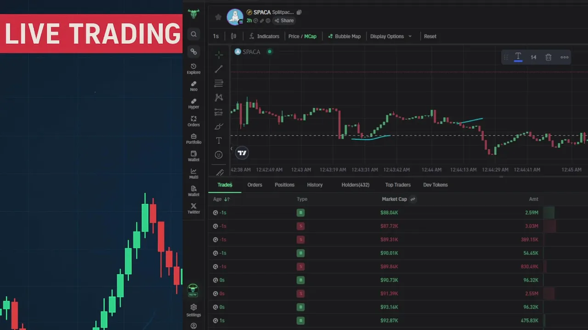
Task: Switch to the Holders(432) tab
Action: (x=355, y=185)
